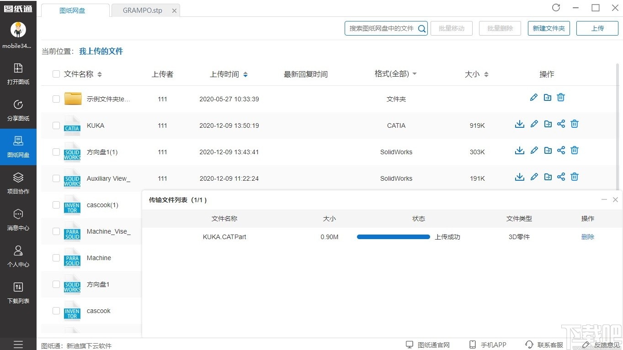Switch to the GRAMPO.stp tab
This screenshot has width=623, height=350.
tap(142, 10)
